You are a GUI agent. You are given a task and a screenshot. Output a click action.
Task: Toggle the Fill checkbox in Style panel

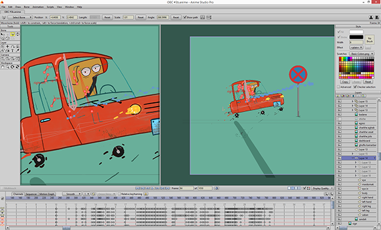339,32
